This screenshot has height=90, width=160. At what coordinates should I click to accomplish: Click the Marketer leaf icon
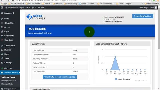pyautogui.click(x=2, y=68)
